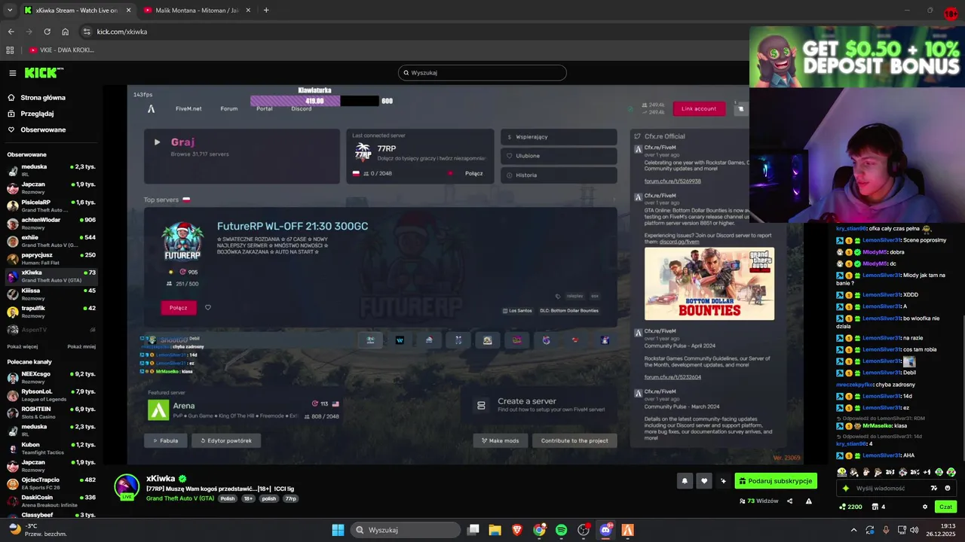Open the Windows Start menu

(x=338, y=530)
